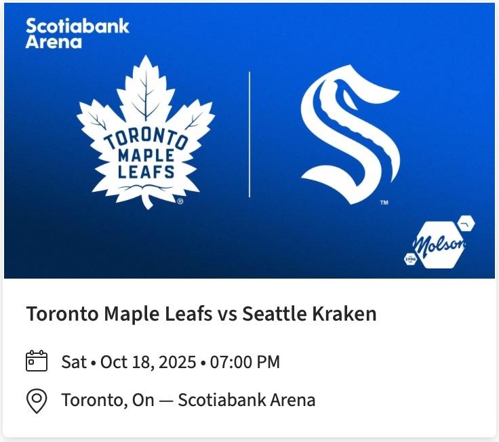
Task: Click the Scotiabank Arena venue name in the location row
Action: (247, 400)
